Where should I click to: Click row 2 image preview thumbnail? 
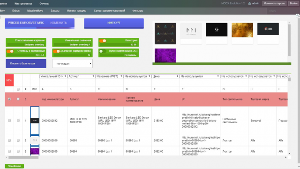click(35, 140)
